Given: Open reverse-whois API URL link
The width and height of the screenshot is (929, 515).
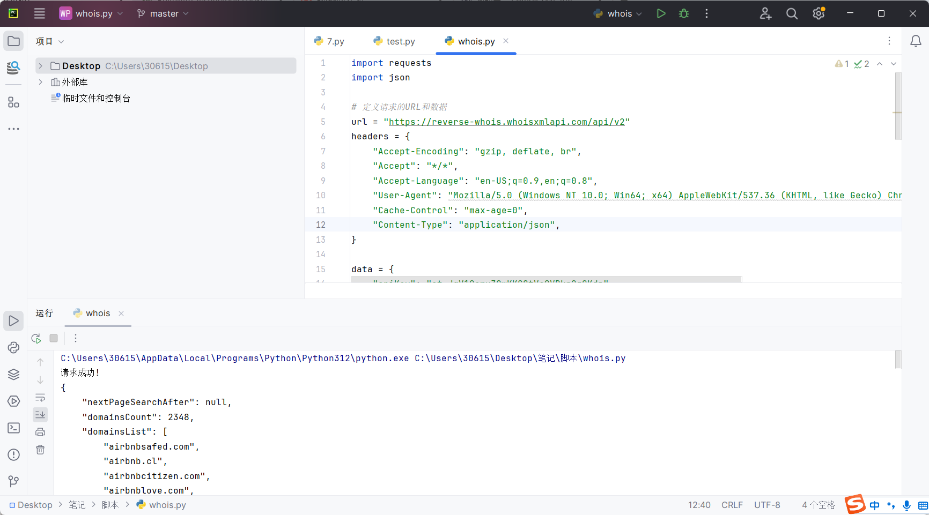Looking at the screenshot, I should 506,122.
